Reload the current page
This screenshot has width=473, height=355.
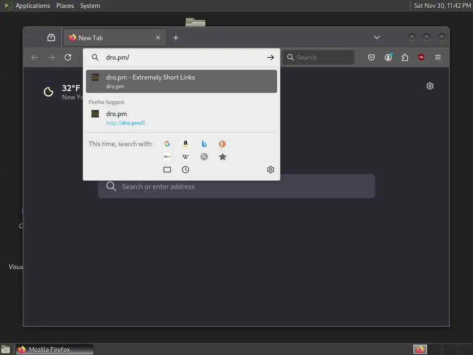(x=68, y=57)
